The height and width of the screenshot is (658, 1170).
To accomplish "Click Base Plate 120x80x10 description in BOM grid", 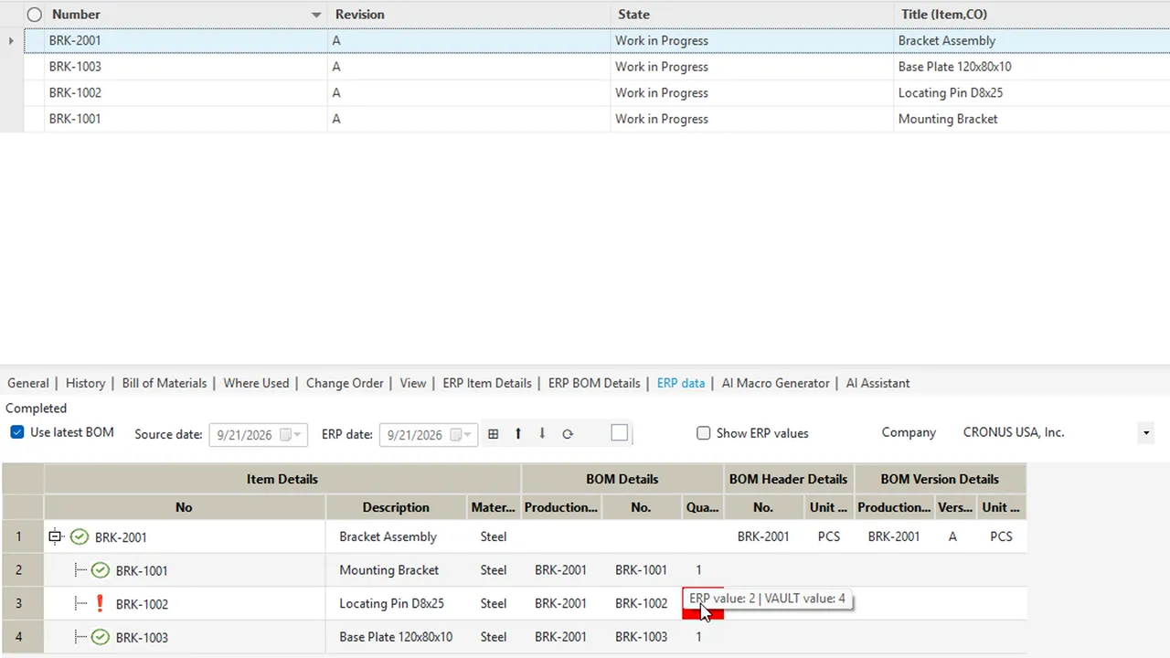I will pyautogui.click(x=396, y=637).
